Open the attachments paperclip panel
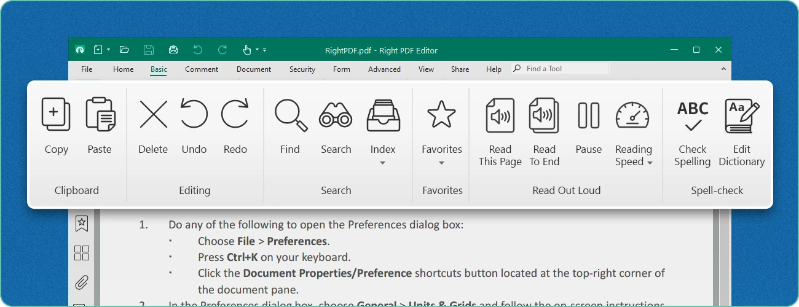 [82, 282]
